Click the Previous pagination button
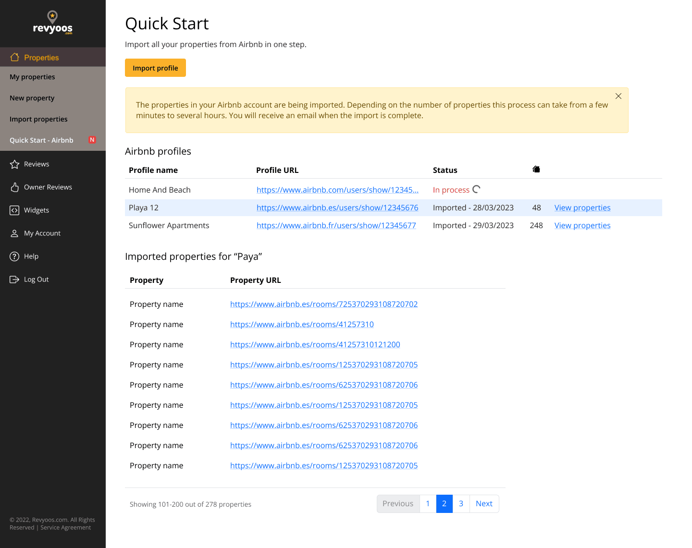692x548 pixels. point(398,503)
